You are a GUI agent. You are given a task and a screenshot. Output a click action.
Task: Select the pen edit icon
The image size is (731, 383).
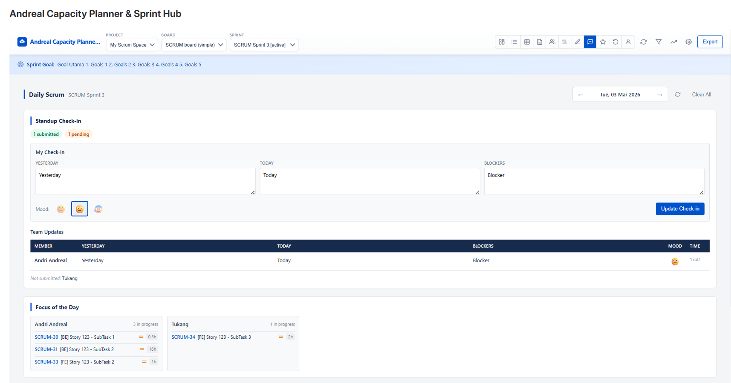coord(577,42)
